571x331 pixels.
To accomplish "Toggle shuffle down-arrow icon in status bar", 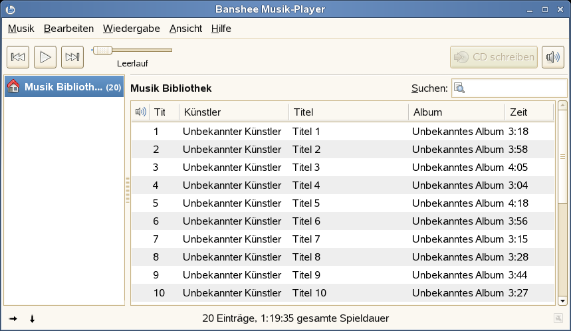I will pyautogui.click(x=32, y=318).
